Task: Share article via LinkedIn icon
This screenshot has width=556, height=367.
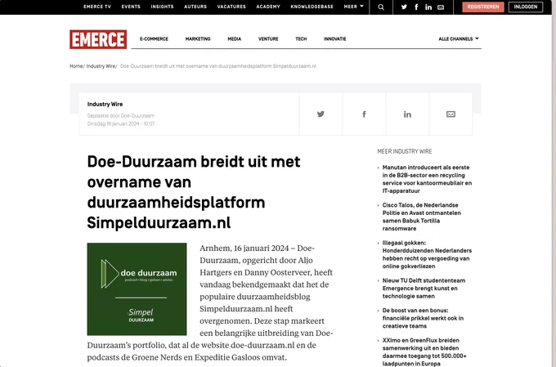Action: [x=407, y=114]
